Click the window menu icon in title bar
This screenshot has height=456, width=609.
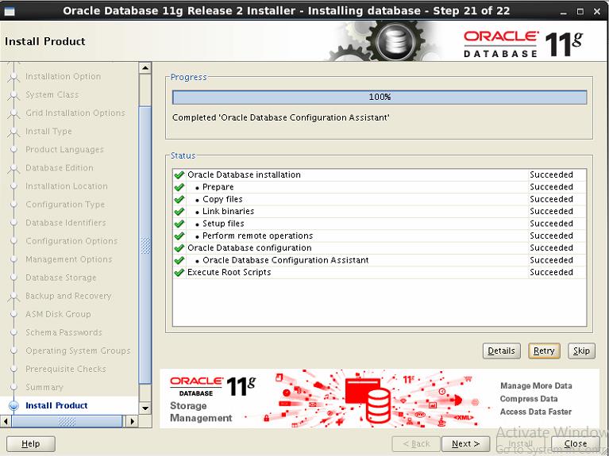tap(10, 10)
